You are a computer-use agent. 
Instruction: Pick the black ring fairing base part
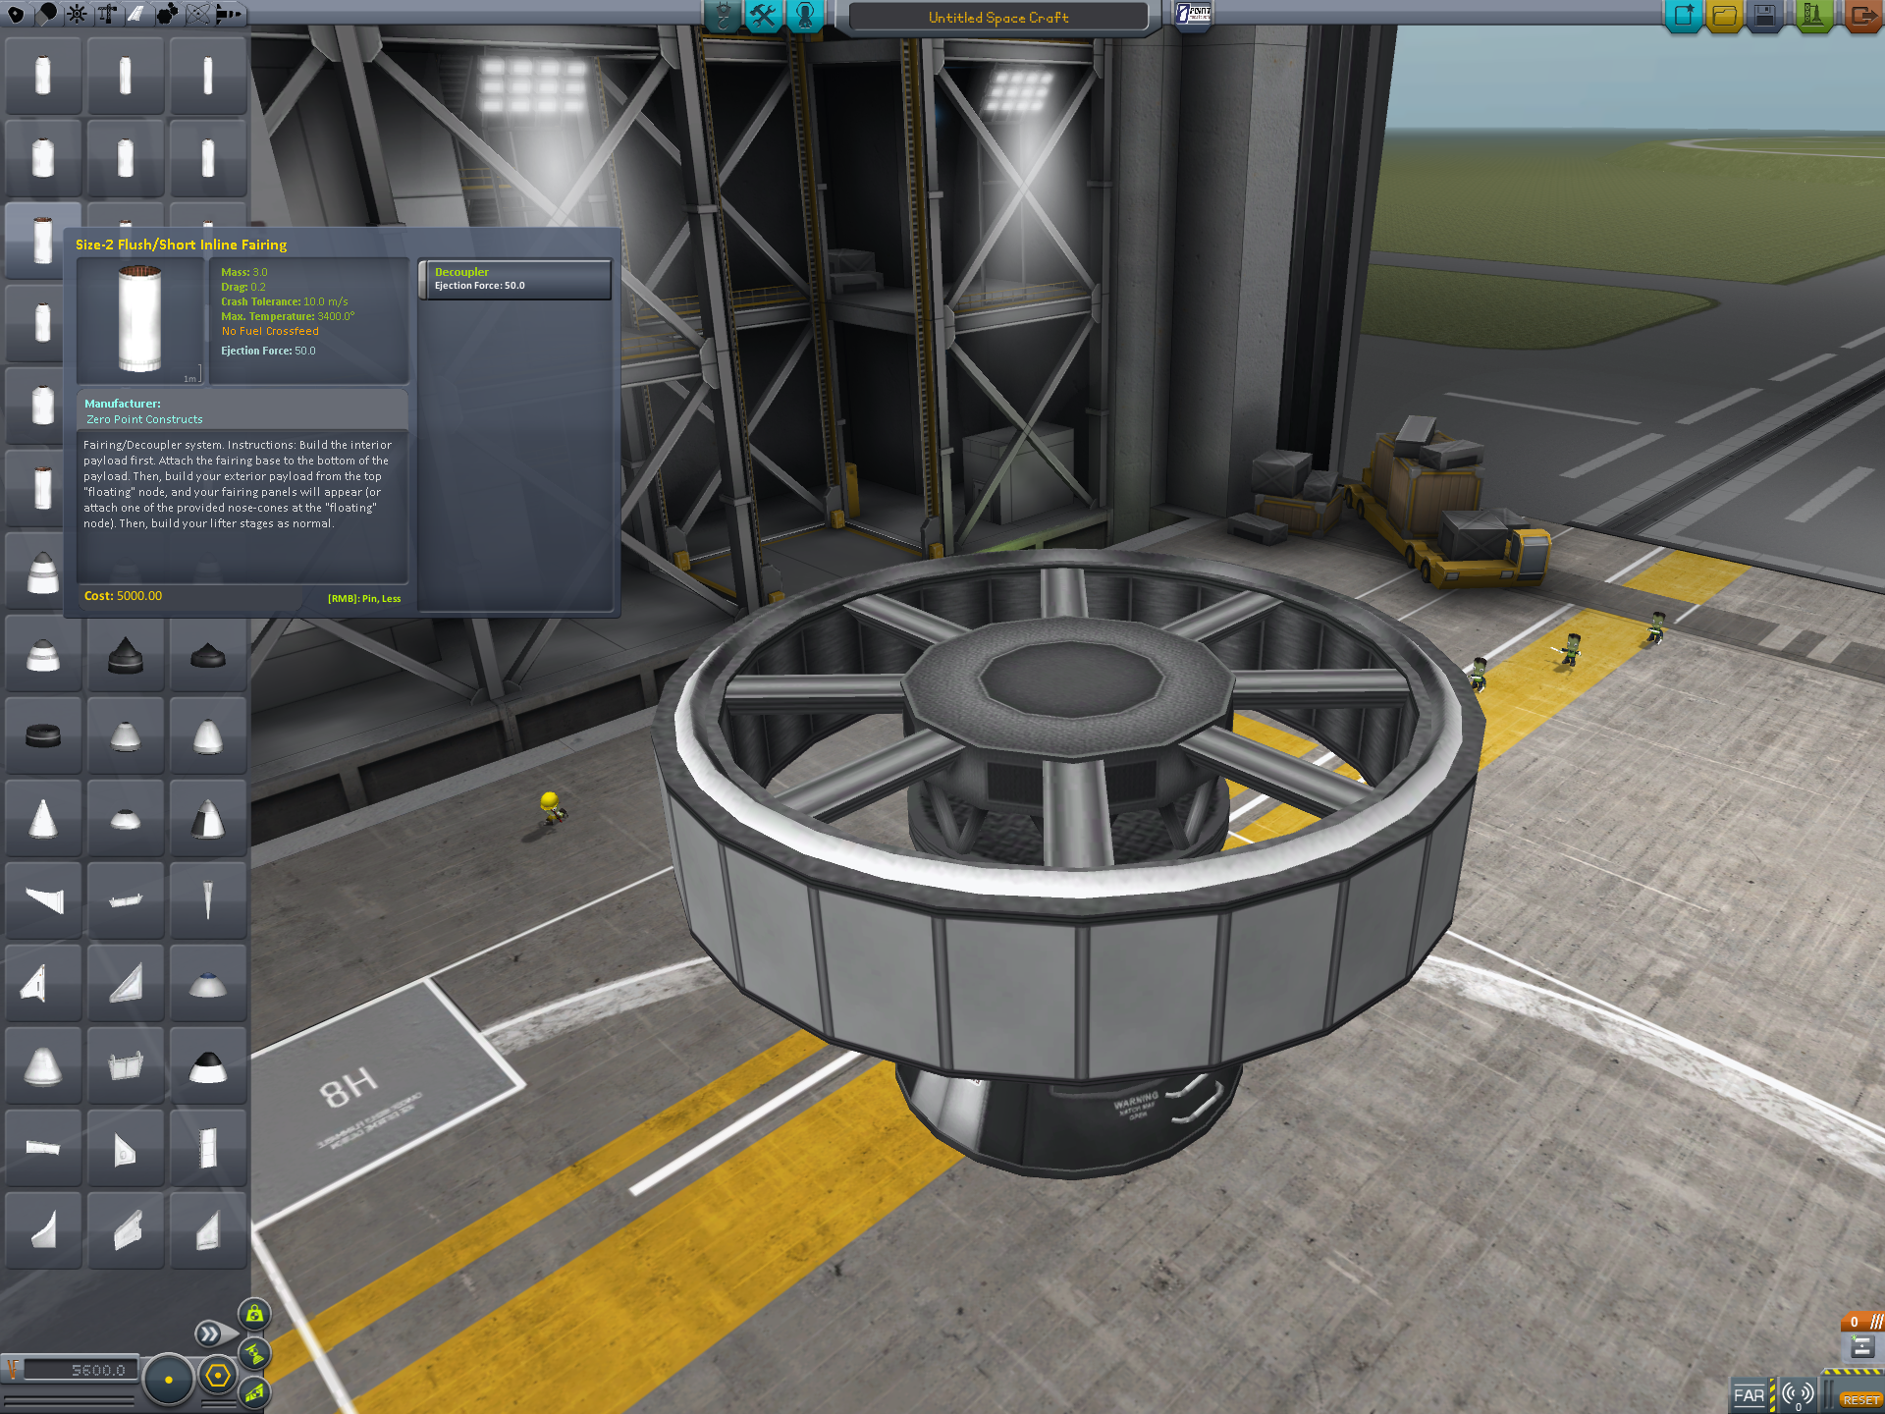[43, 737]
